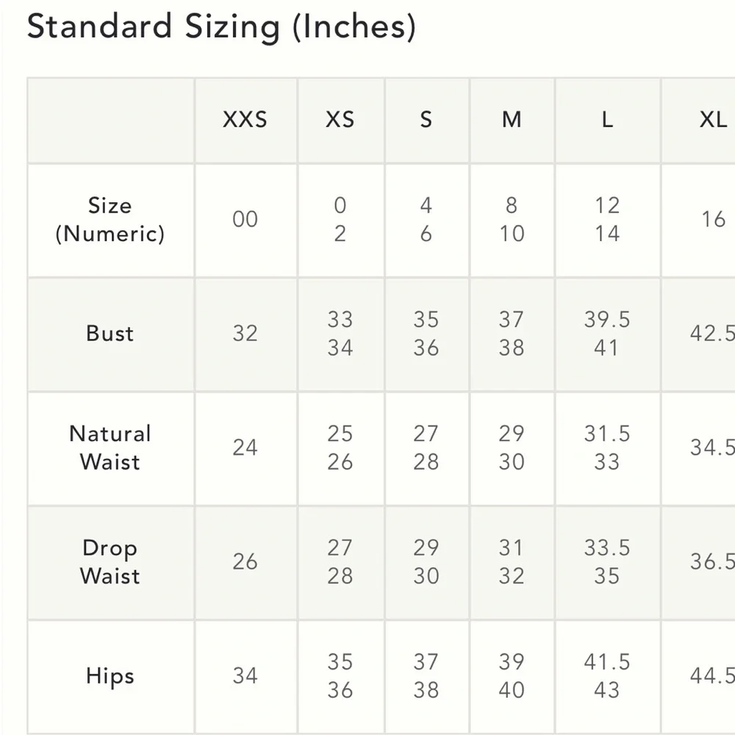Click the Standard Sizing (Inches) heading

pos(221,27)
